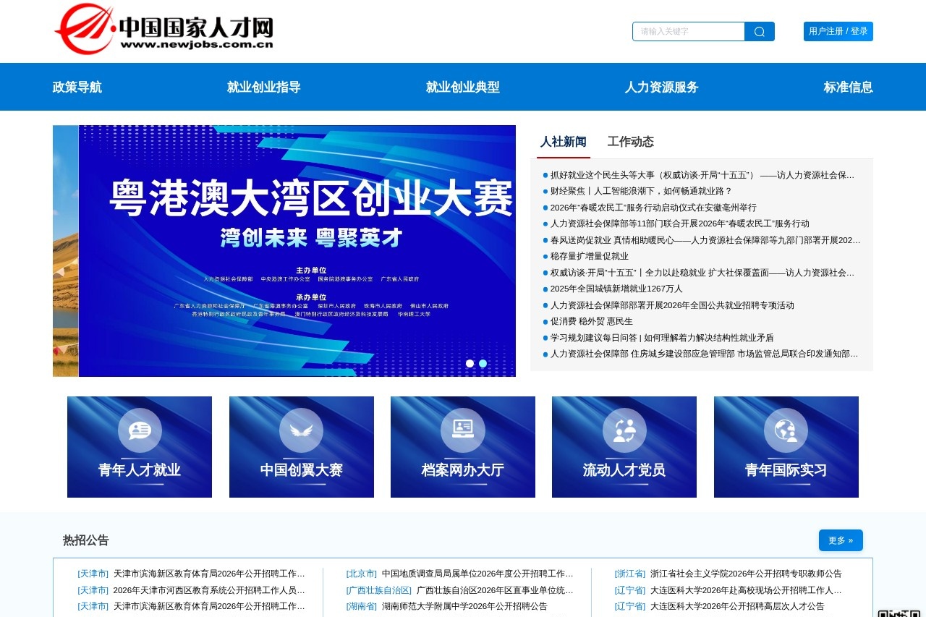Open the 档案网办大厅 laptop icon
This screenshot has height=617, width=926.
point(462,430)
